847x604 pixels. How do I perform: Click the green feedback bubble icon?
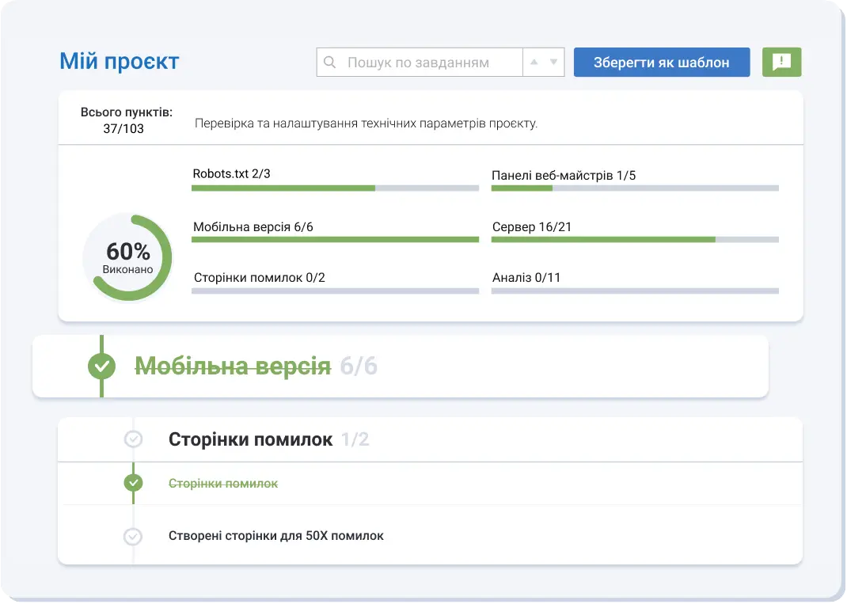point(781,62)
